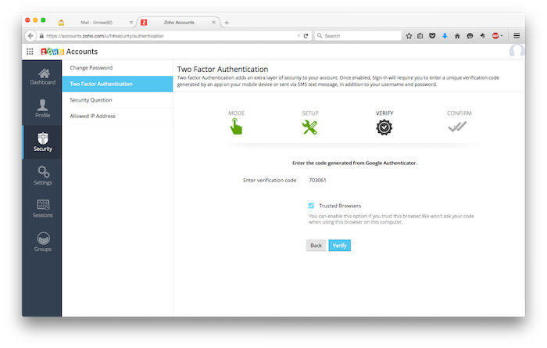This screenshot has height=348, width=547.
Task: Open the user avatar profile picture
Action: pyautogui.click(x=517, y=51)
